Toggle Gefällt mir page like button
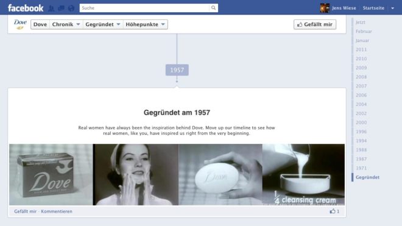The height and width of the screenshot is (226, 402). coord(315,24)
